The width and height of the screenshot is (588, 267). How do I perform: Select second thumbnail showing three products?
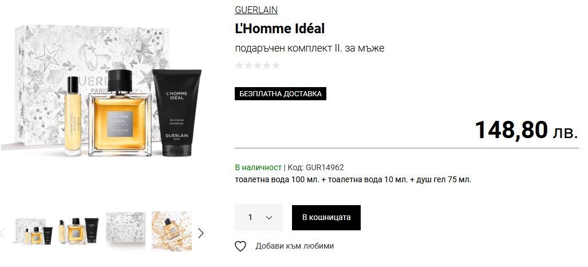(79, 231)
